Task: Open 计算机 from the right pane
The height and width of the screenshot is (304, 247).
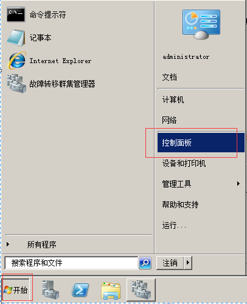Action: pyautogui.click(x=173, y=100)
